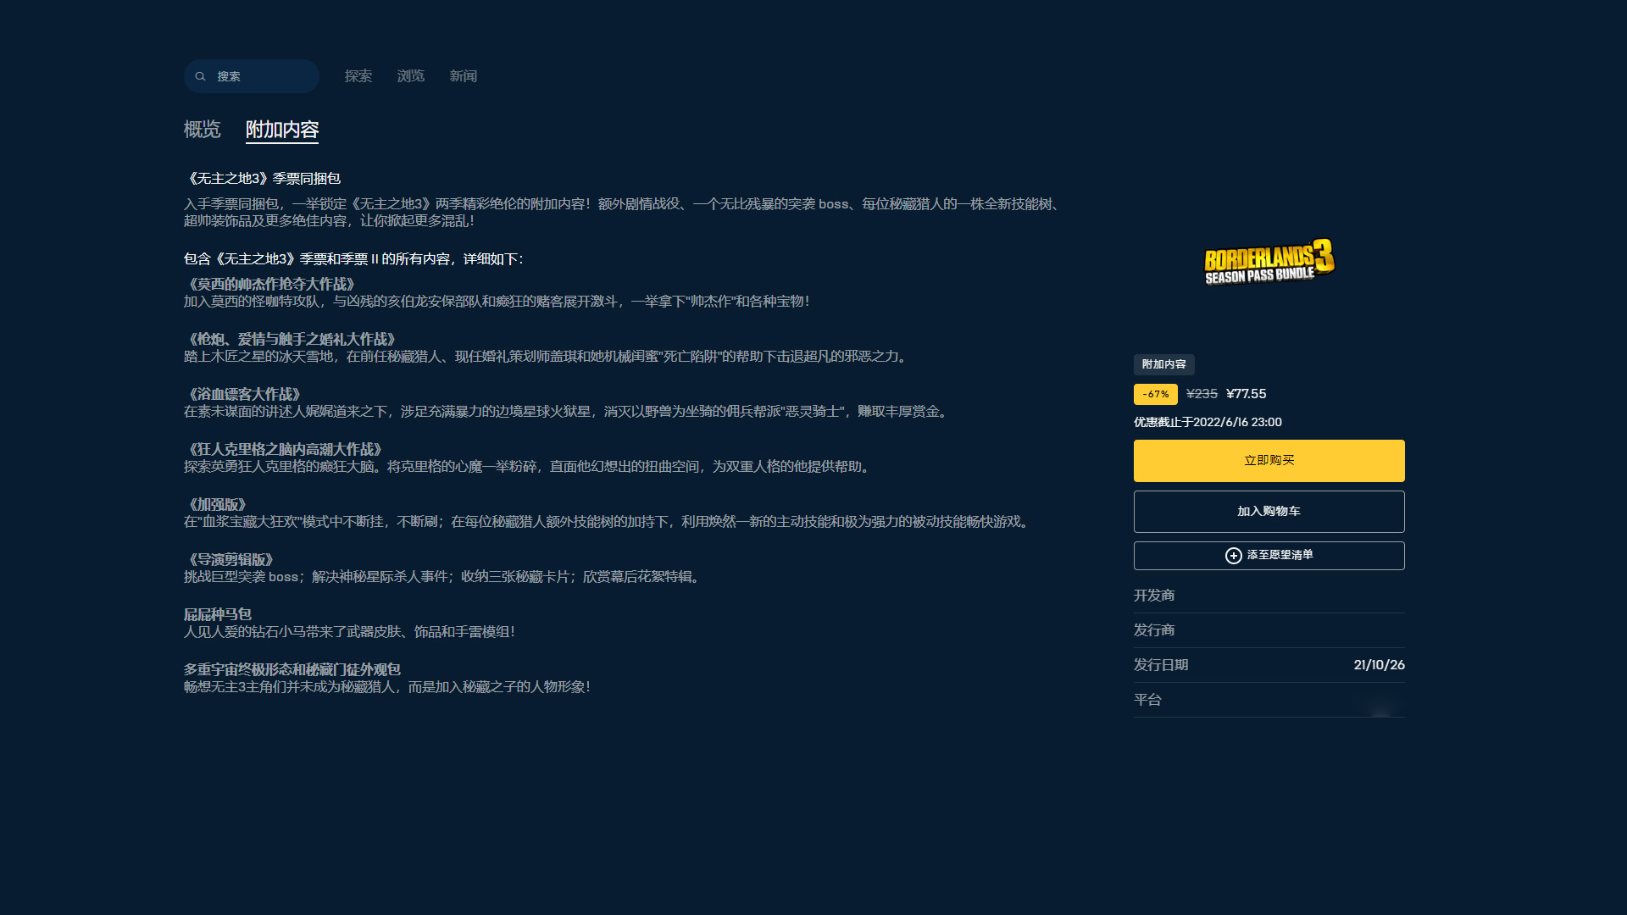Click the line starting 包含《无主之地3》季票和季票 II
Viewport: 1627px width, 915px height.
(x=354, y=259)
